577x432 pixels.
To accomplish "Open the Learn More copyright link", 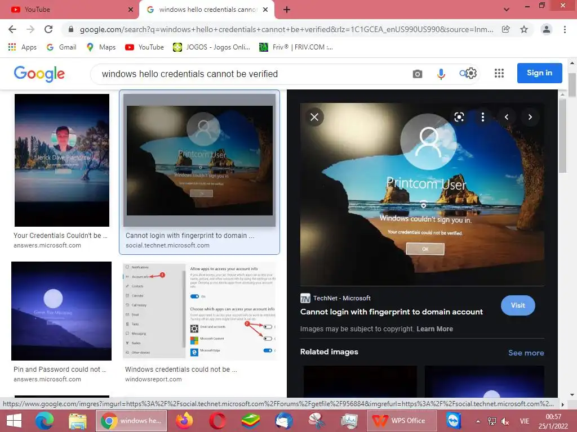I will coord(434,328).
